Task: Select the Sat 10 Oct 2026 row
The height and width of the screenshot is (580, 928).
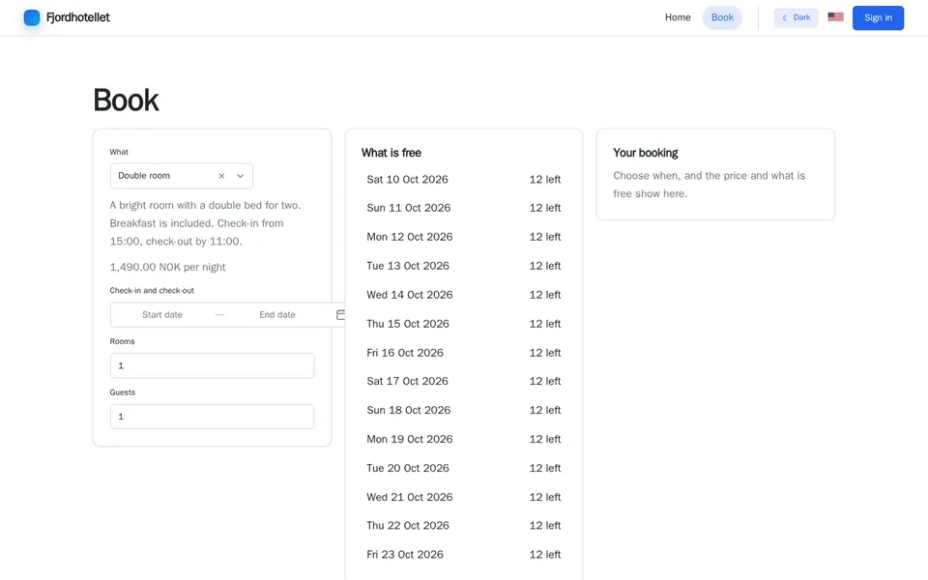Action: (463, 180)
